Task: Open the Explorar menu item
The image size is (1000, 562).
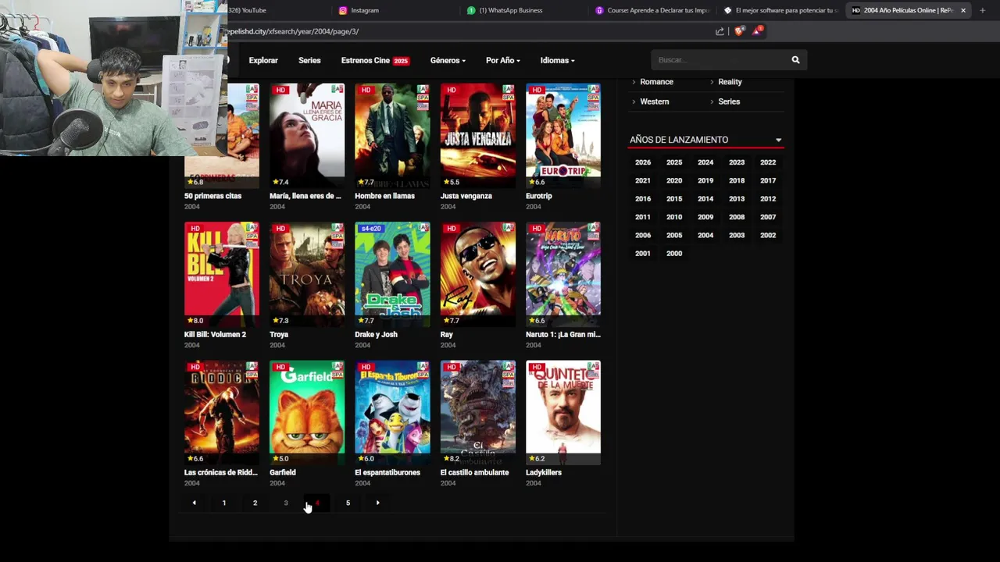Action: (263, 60)
